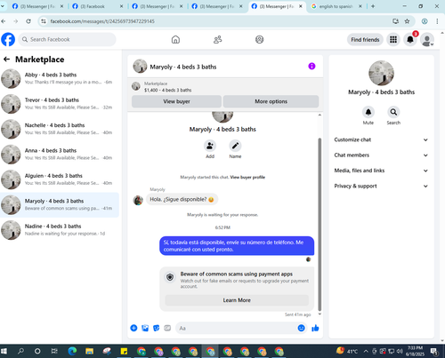The width and height of the screenshot is (445, 358).
Task: Open the emoji picker in message box
Action: click(301, 328)
